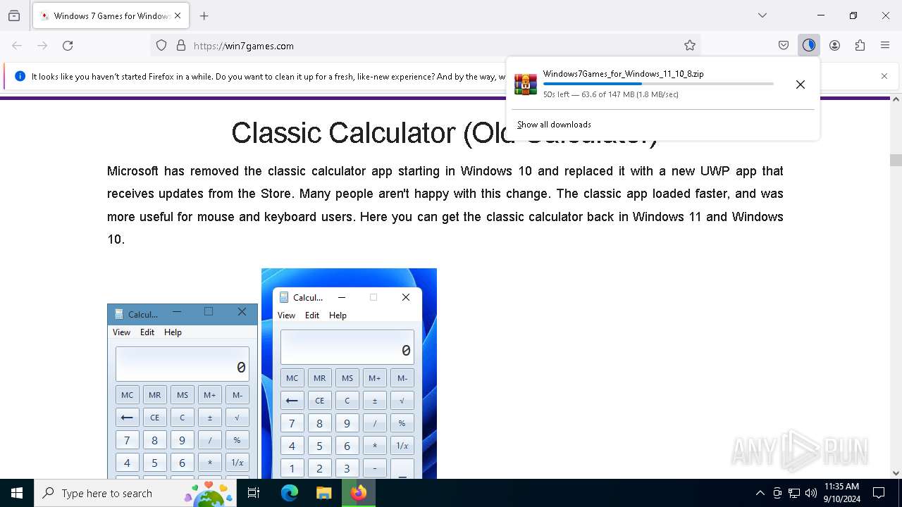Show site security padlock info
The height and width of the screenshot is (507, 902).
pos(181,45)
